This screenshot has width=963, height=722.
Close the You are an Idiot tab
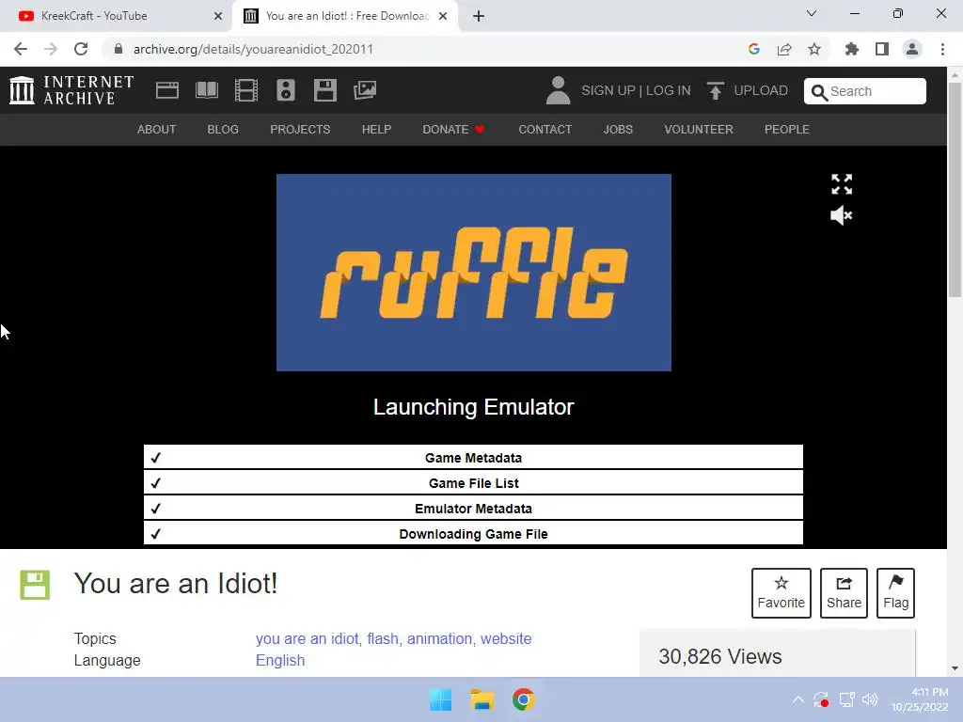(443, 16)
